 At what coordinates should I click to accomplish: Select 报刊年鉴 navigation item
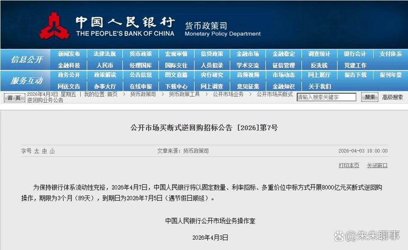(x=390, y=75)
